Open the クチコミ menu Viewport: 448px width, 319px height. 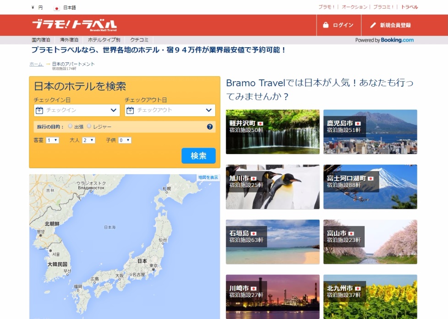click(x=139, y=40)
